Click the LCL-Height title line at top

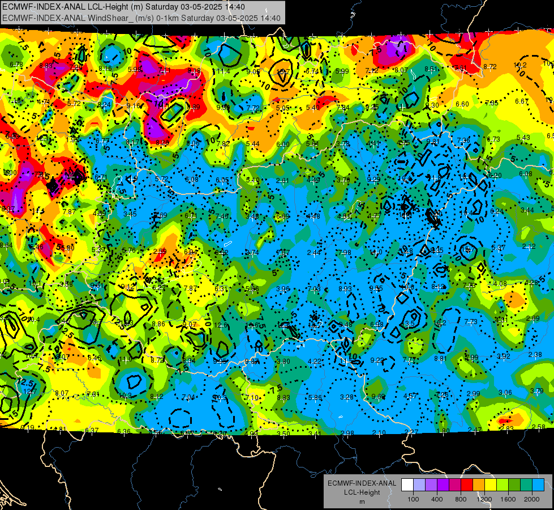[x=124, y=7]
